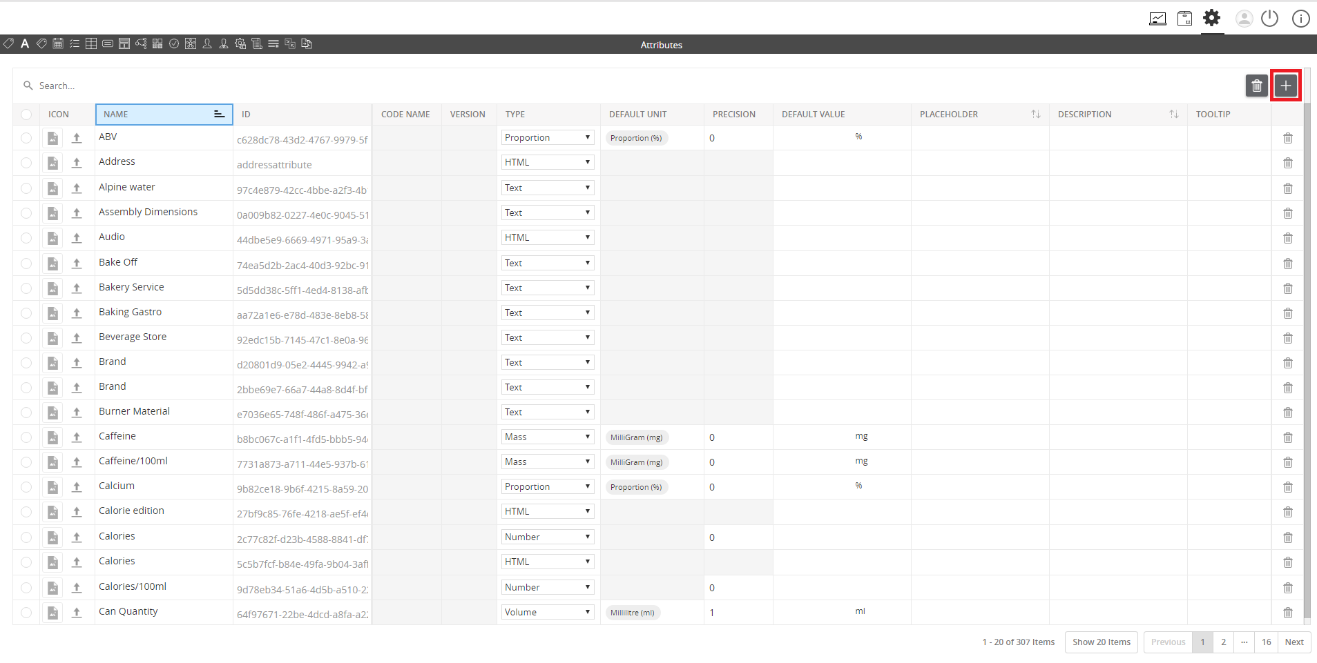Click the vertical scrollbar of the table
The width and height of the screenshot is (1317, 663).
[x=1307, y=362]
